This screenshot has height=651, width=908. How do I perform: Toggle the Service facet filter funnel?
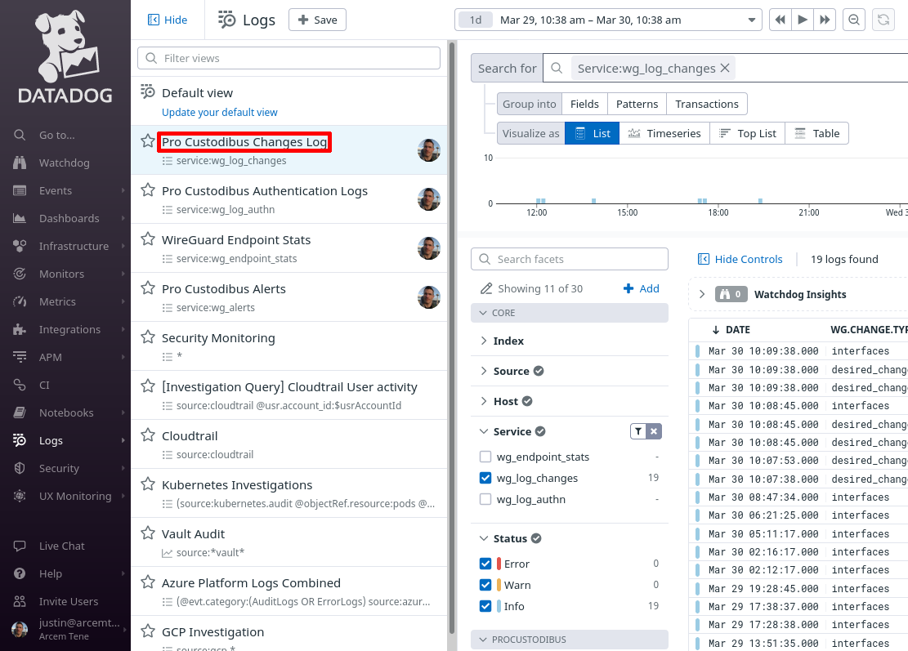tap(638, 431)
